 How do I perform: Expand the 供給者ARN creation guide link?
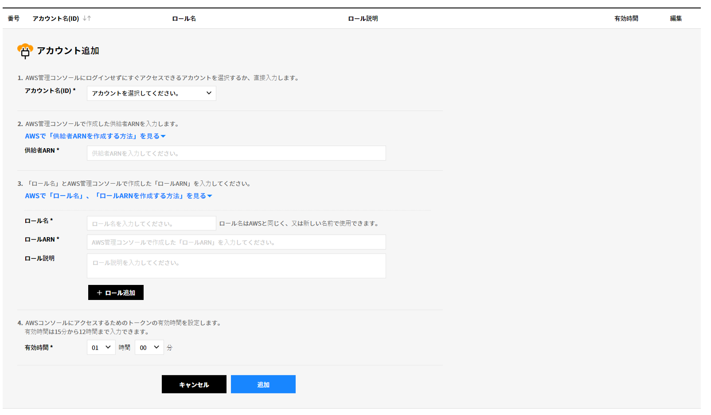point(95,136)
